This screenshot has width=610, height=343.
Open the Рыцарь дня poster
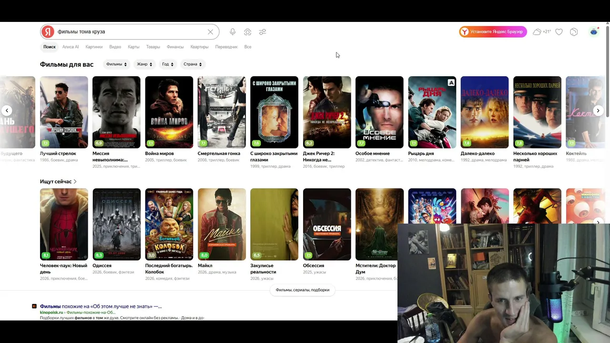click(x=432, y=112)
